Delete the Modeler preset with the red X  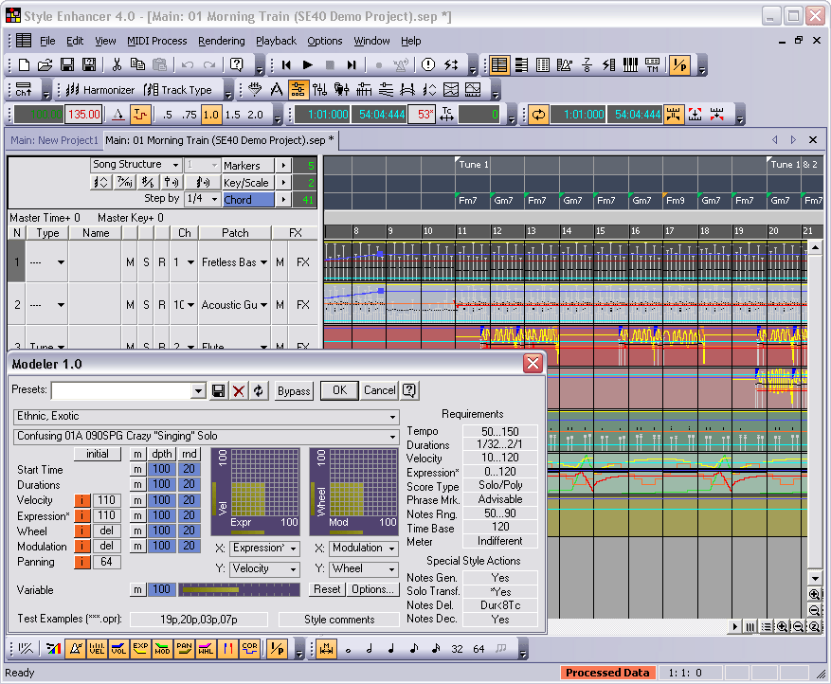click(x=239, y=390)
